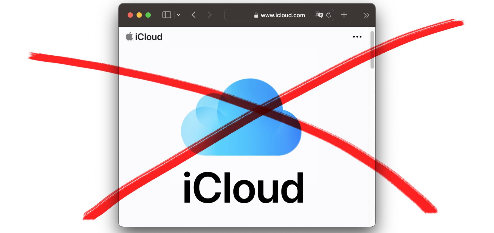The image size is (494, 233).
Task: Reload the page with the refresh icon
Action: coord(329,15)
